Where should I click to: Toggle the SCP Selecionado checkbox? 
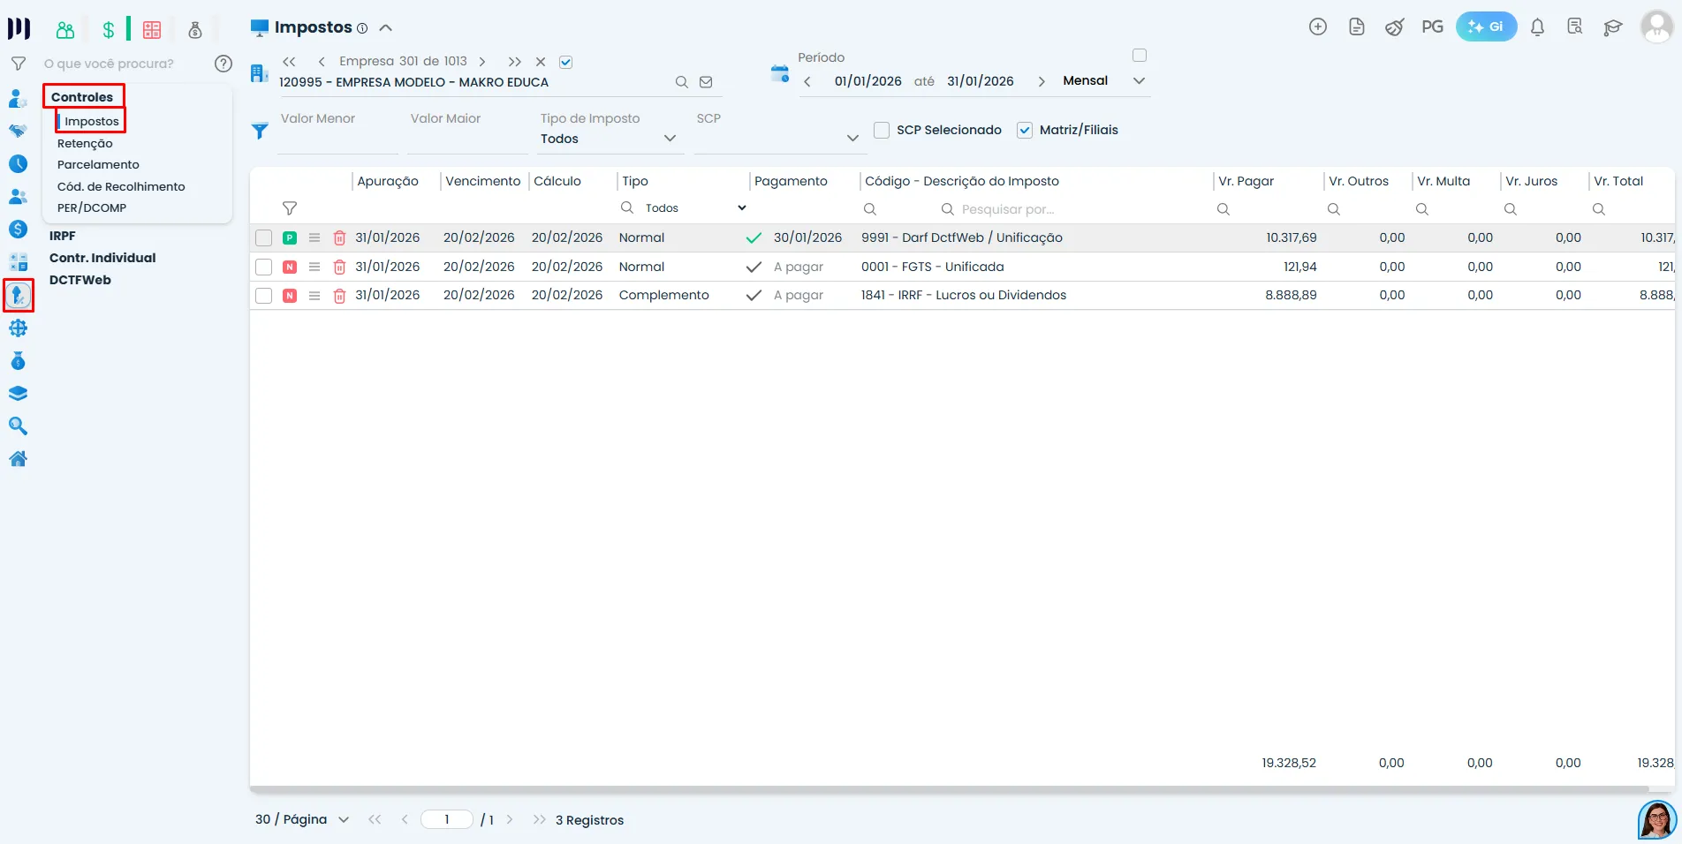point(882,130)
